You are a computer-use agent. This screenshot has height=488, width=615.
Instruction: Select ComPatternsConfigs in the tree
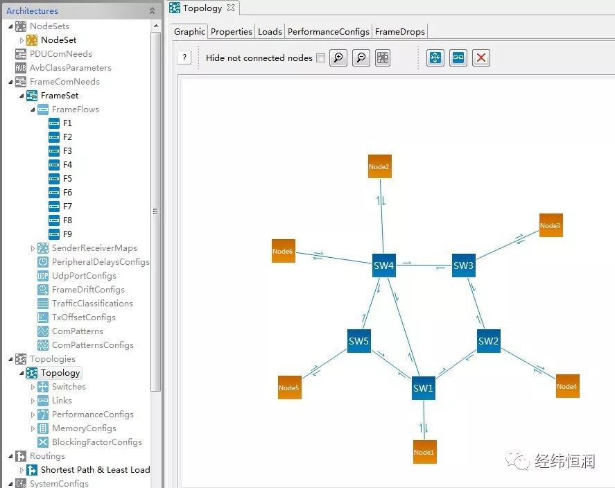click(x=93, y=345)
